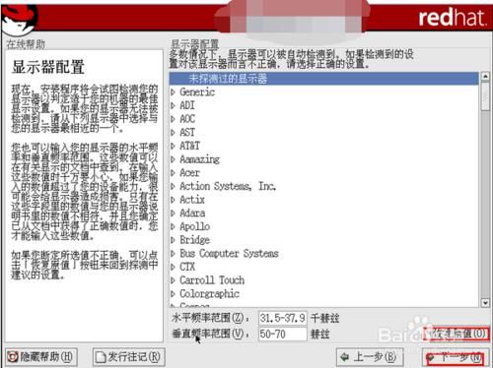Select the Carroll Touch list entry
Screen dimensions: 493x368
pos(212,280)
